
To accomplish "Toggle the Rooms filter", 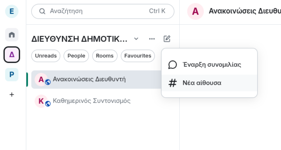I will pyautogui.click(x=105, y=56).
